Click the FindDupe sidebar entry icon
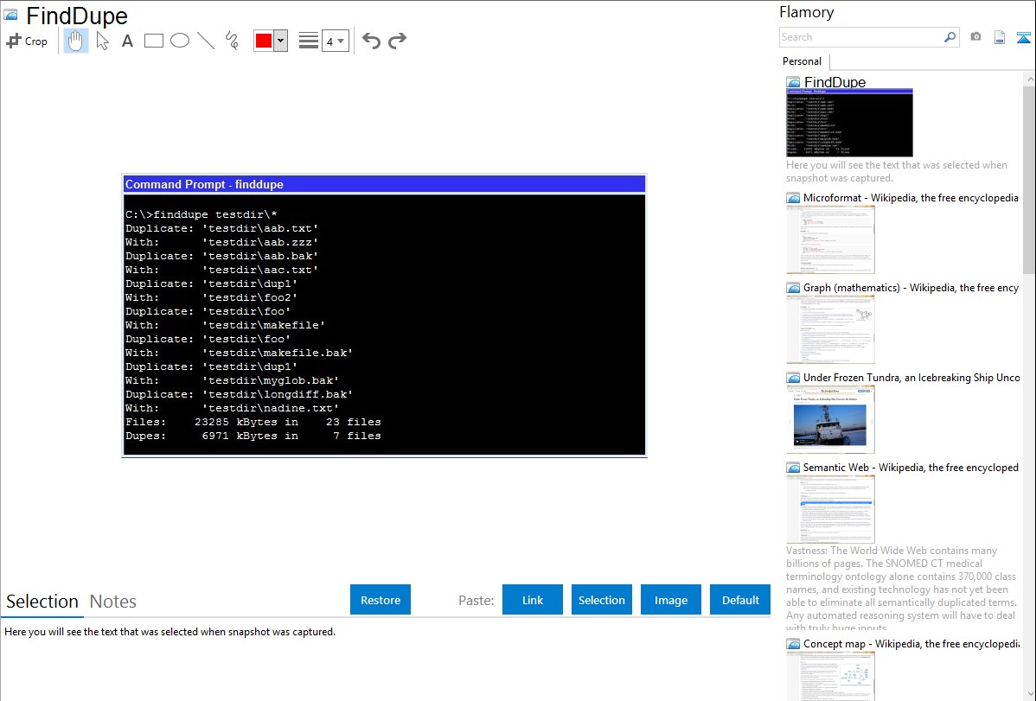The image size is (1036, 701). [793, 82]
